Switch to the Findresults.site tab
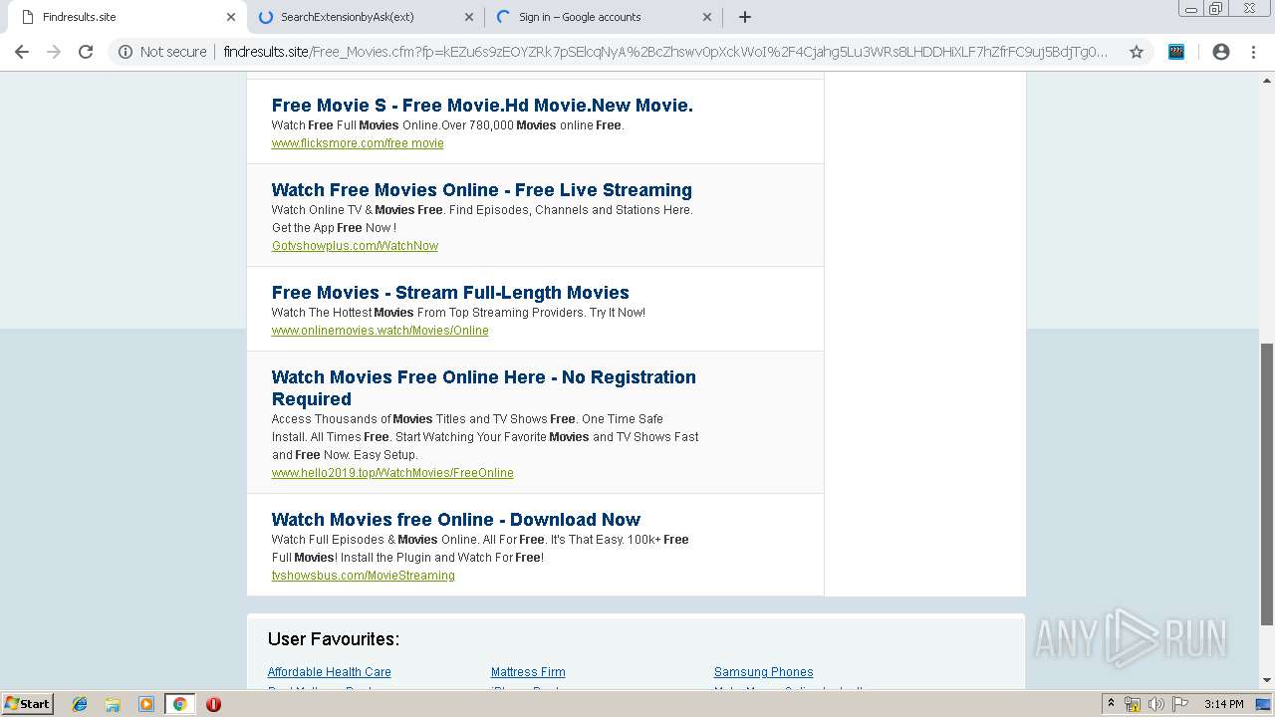 tap(125, 17)
